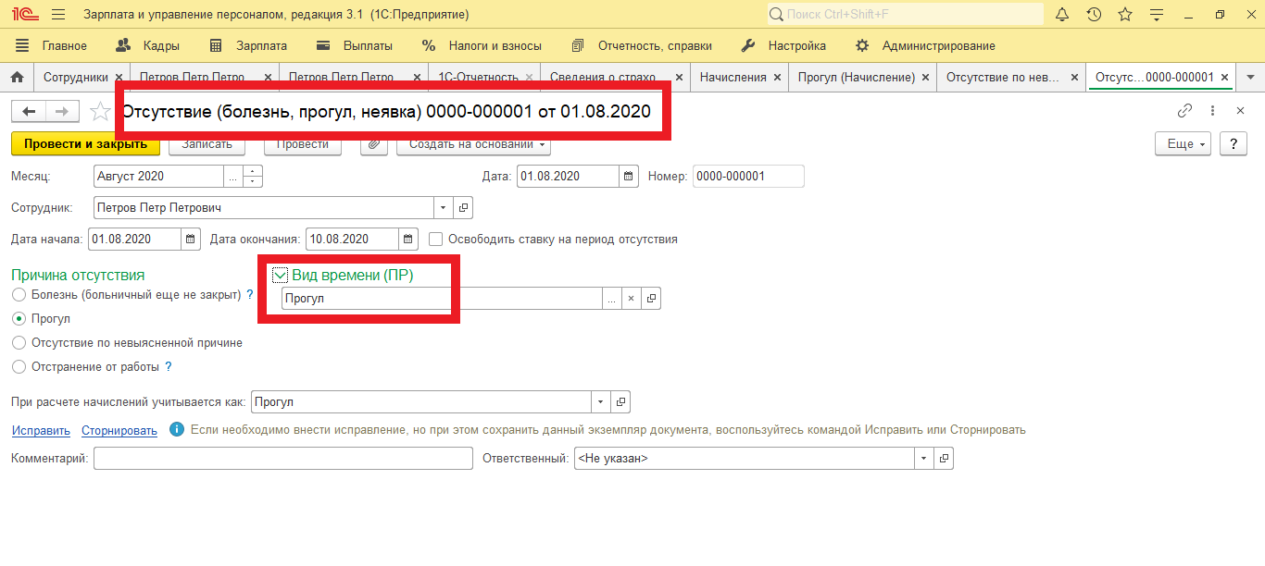Open document attachments via the paperclip icon
Image resolution: width=1265 pixels, height=566 pixels.
tap(373, 144)
